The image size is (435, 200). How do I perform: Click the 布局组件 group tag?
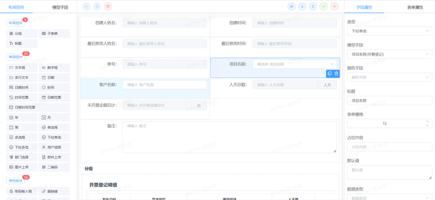(16, 23)
